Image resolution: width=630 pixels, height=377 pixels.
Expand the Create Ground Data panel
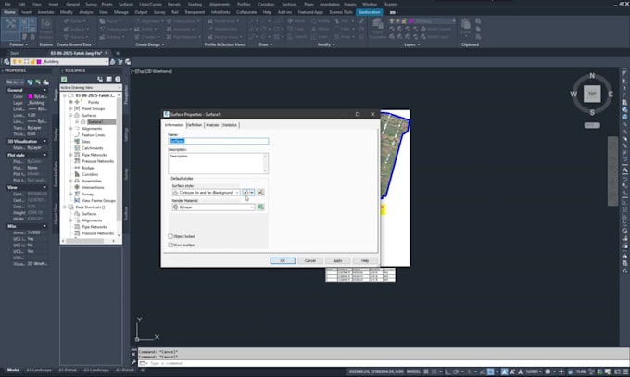[x=76, y=44]
